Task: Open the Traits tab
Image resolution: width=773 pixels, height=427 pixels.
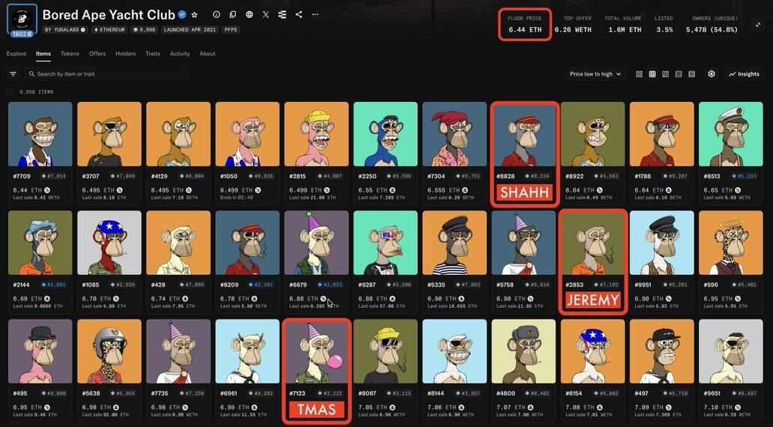Action: (153, 54)
